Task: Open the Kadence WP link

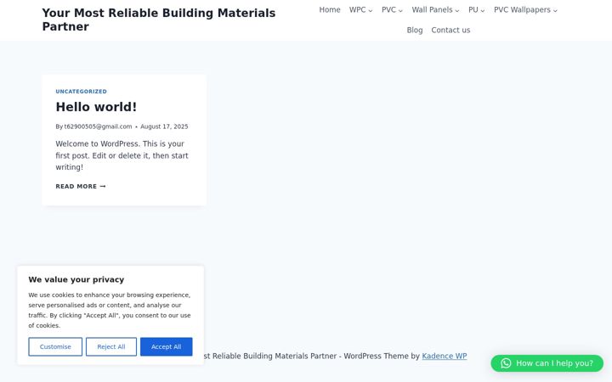Action: (445, 356)
